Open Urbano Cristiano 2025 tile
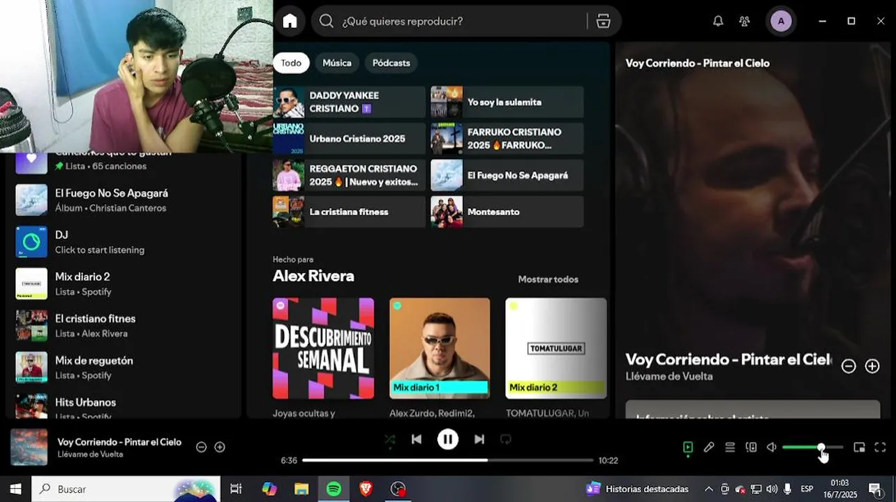Image resolution: width=896 pixels, height=502 pixels. 349,138
